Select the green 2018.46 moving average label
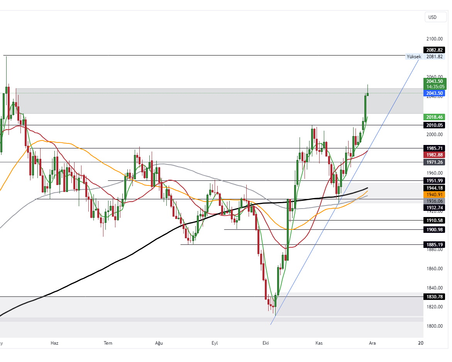 click(434, 117)
